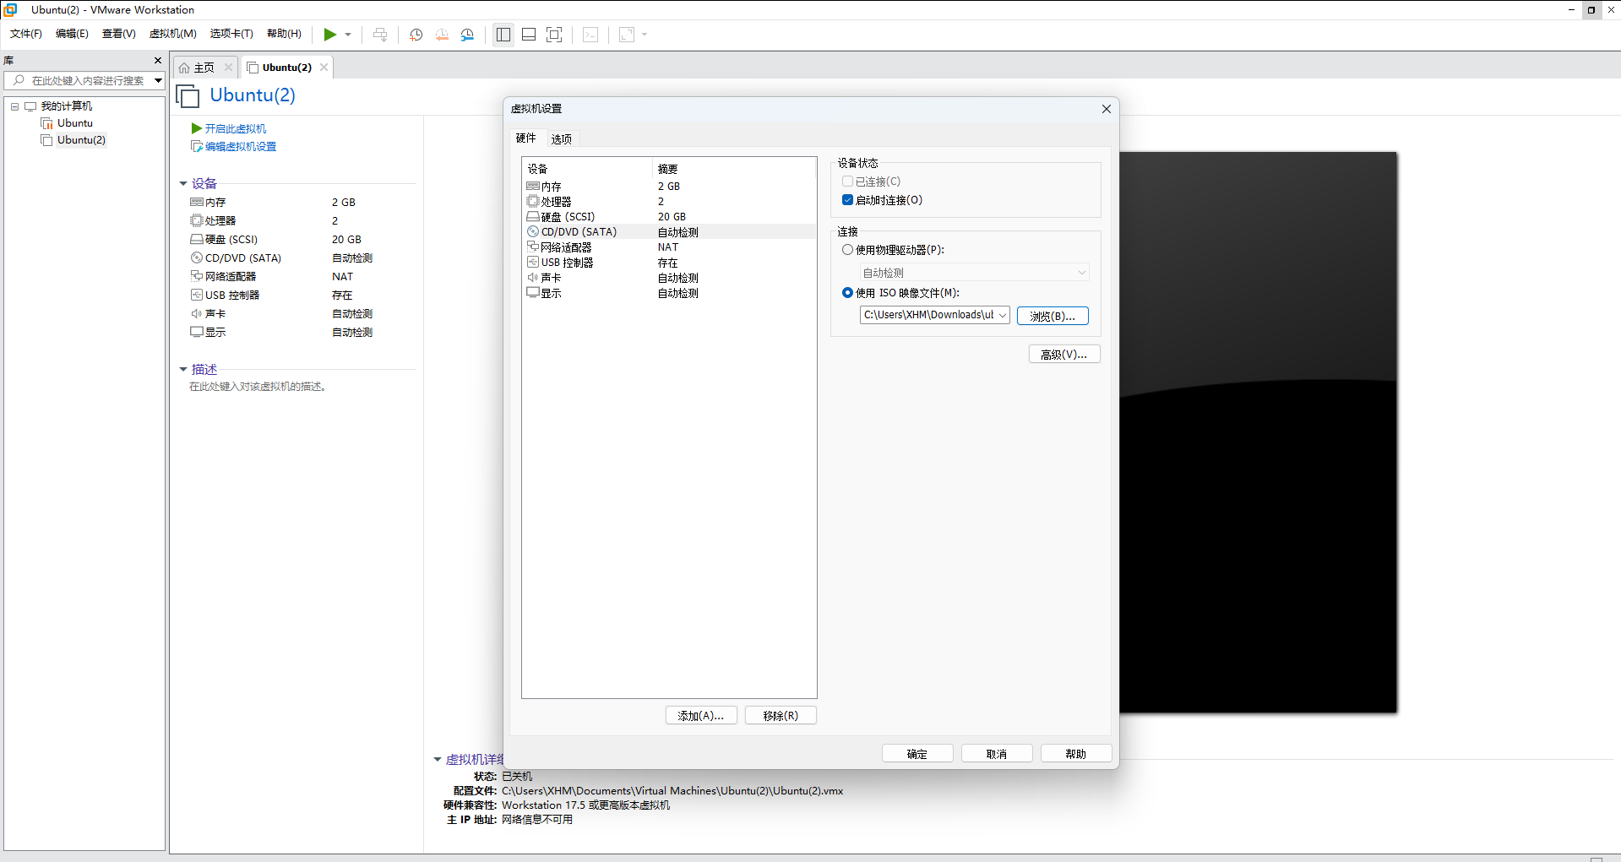The image size is (1621, 862).
Task: Click the 编辑虚拟机设置 link
Action: tap(240, 147)
